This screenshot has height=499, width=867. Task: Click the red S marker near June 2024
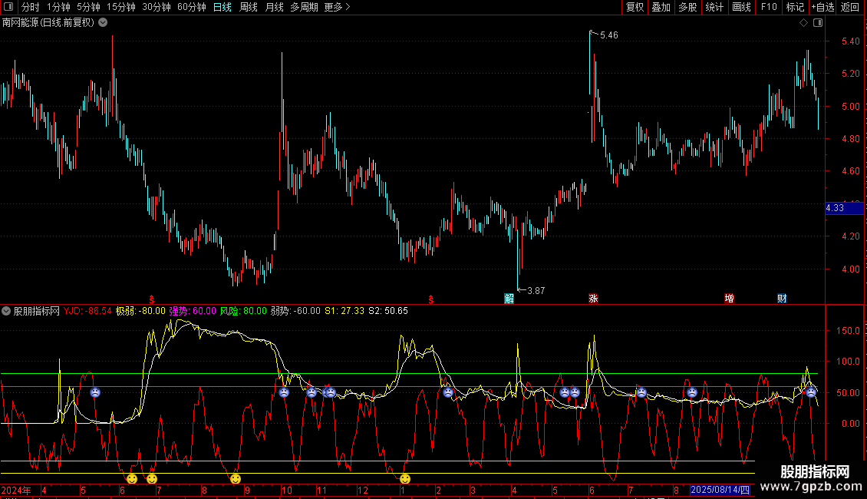pos(152,300)
